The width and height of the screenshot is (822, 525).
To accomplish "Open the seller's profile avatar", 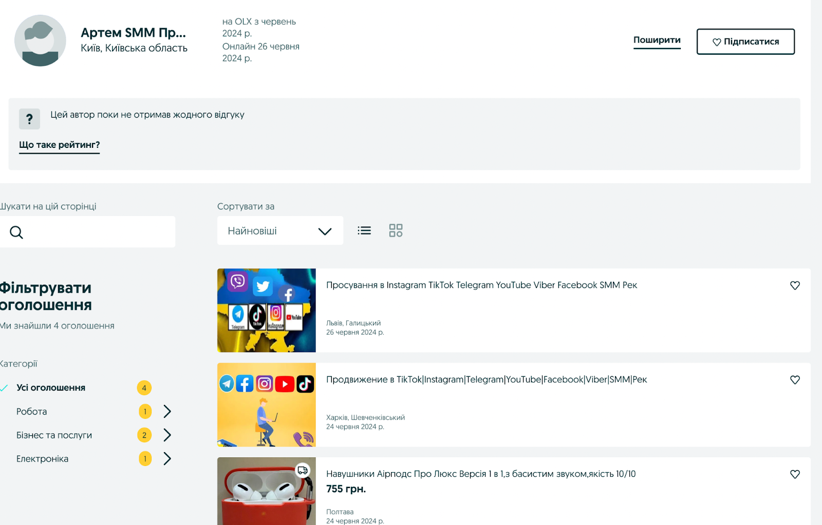I will point(40,41).
